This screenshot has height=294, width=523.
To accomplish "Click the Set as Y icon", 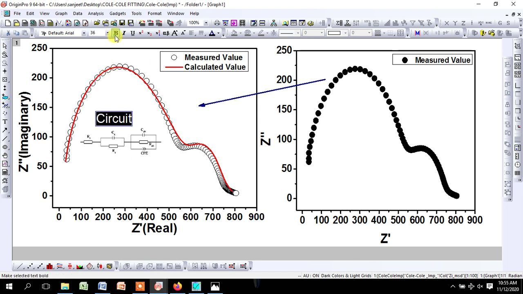I will (455, 23).
